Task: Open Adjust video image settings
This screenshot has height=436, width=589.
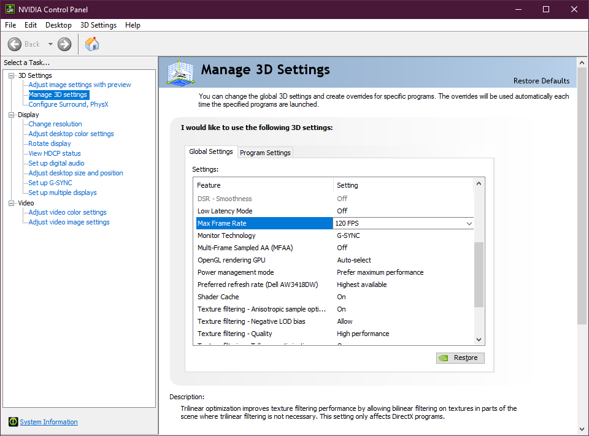Action: tap(69, 222)
